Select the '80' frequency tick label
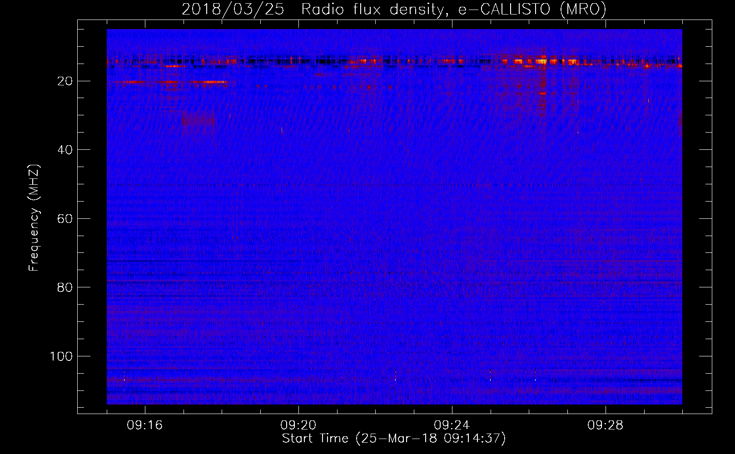The width and height of the screenshot is (735, 454). 65,287
